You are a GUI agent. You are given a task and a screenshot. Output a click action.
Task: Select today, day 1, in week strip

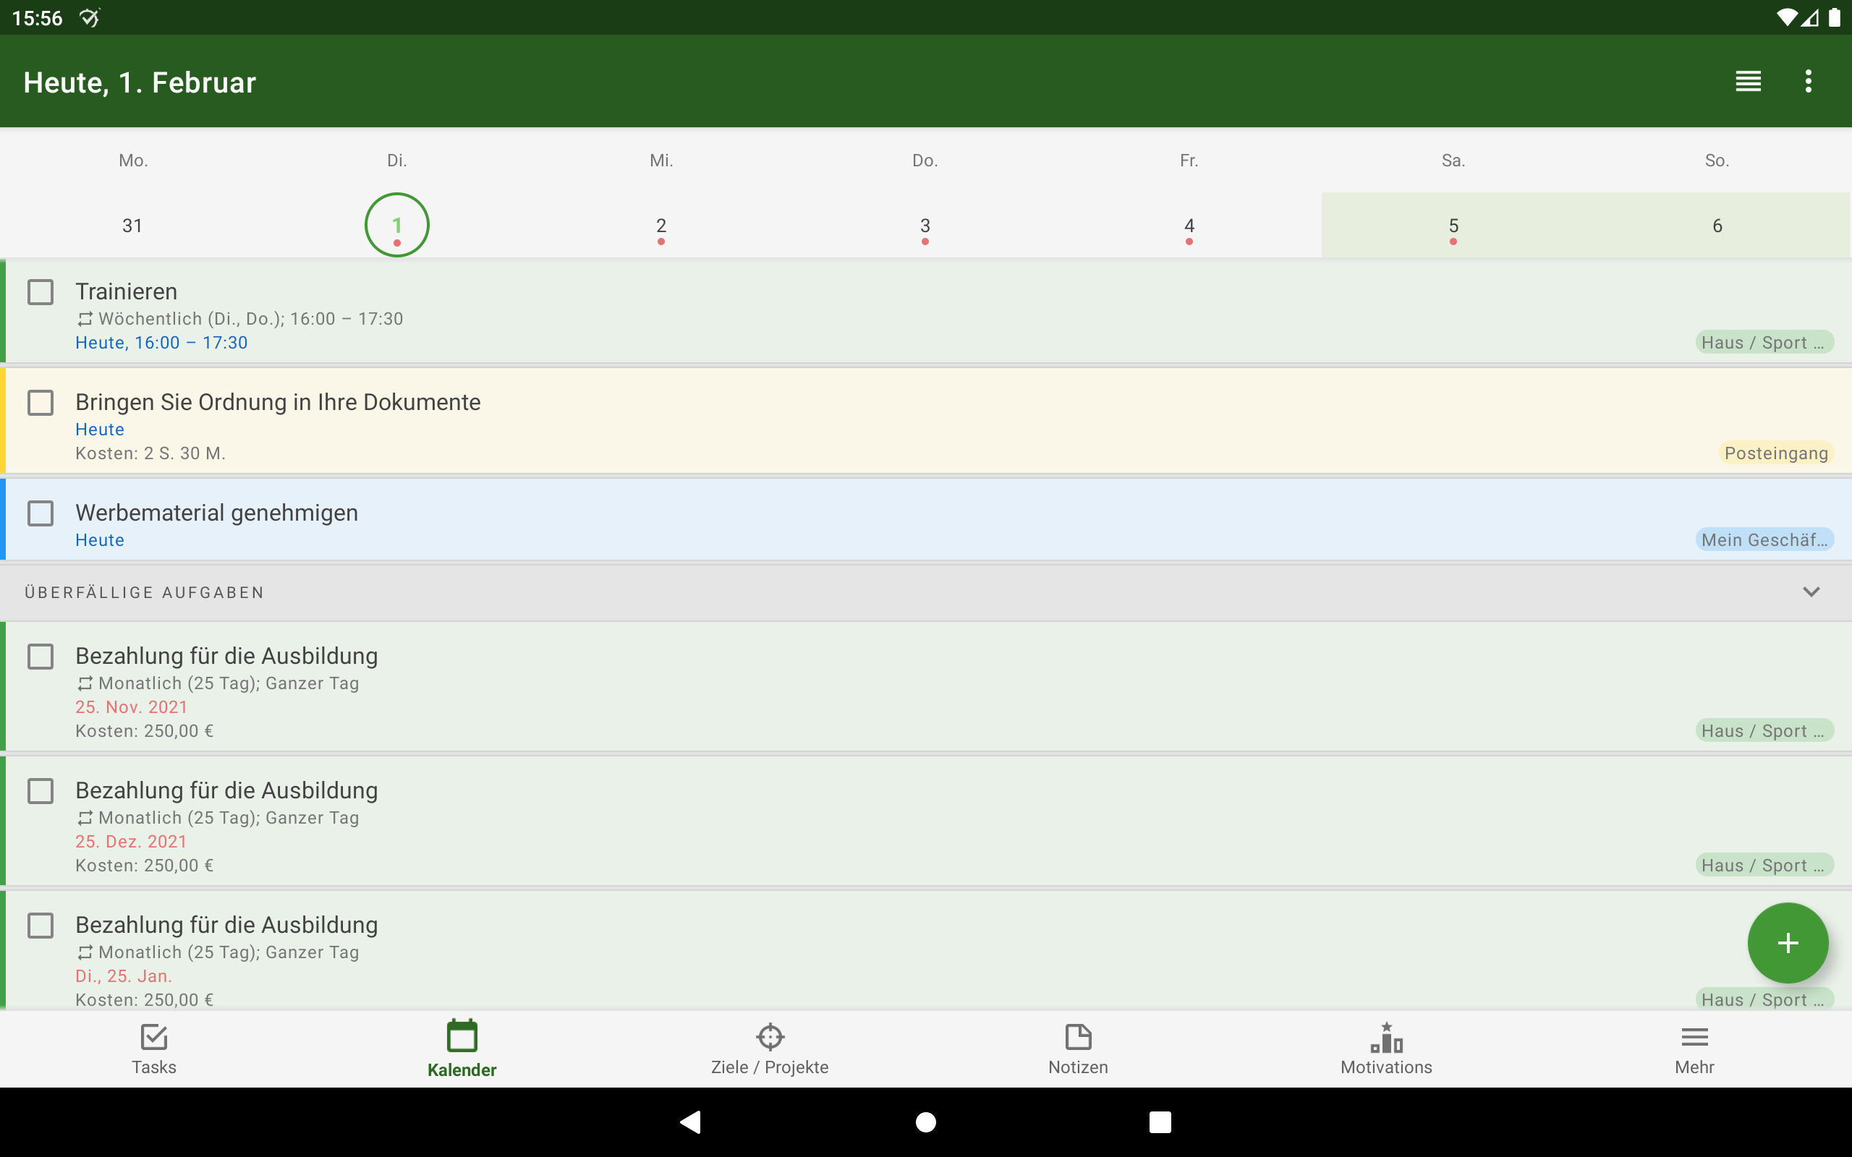396,226
